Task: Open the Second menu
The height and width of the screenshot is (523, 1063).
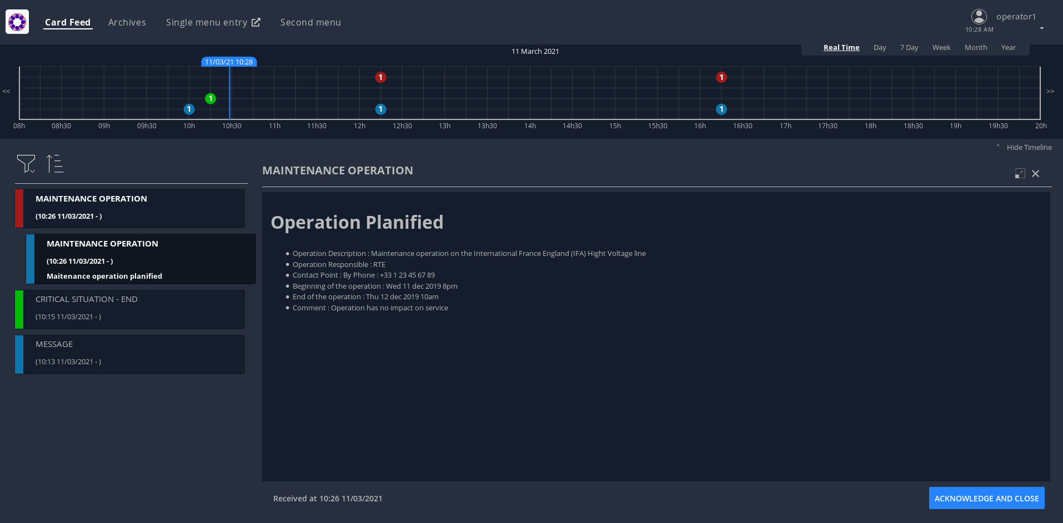Action: (310, 22)
